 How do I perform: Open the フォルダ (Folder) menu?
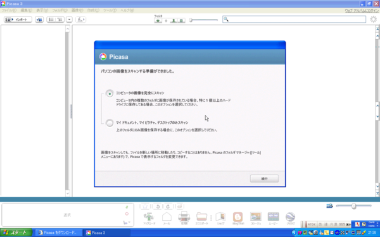point(60,10)
